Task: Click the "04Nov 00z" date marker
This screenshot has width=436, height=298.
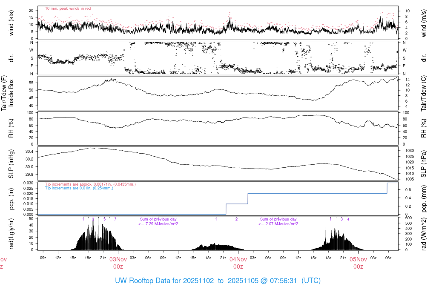Action: tap(238, 263)
